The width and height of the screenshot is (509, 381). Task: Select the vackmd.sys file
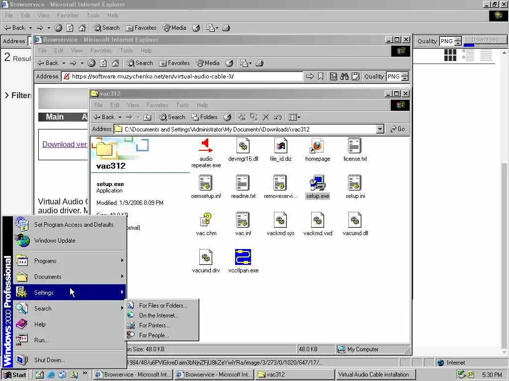point(280,220)
